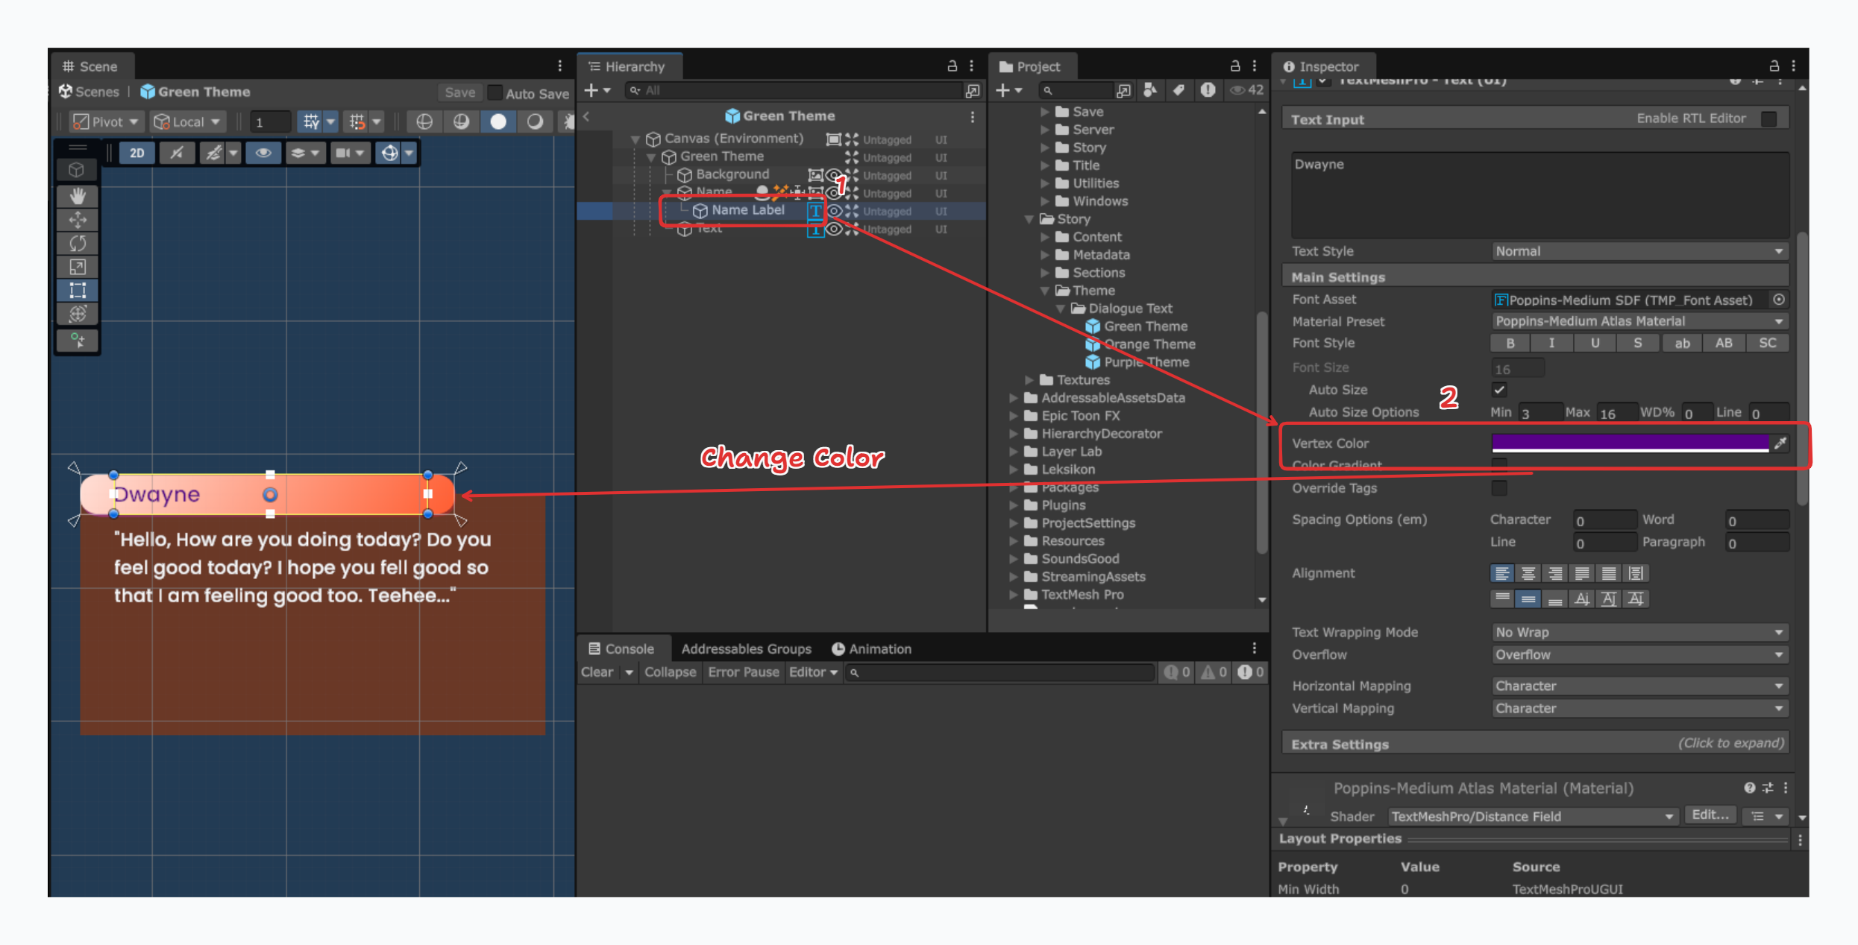Image resolution: width=1858 pixels, height=945 pixels.
Task: Select the Rect Transform tool
Action: tap(78, 291)
